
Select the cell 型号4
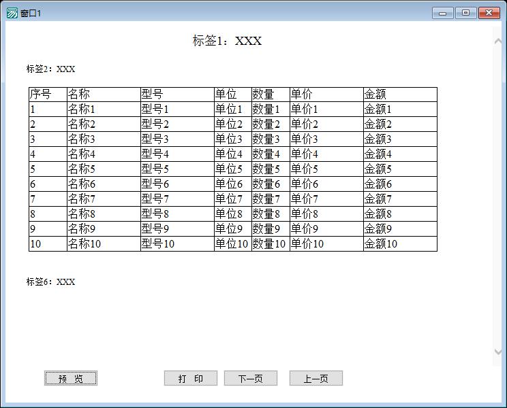[x=177, y=154]
